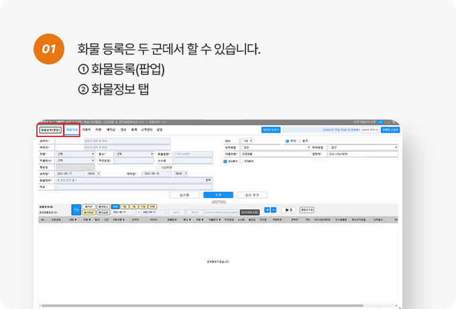Open the 고객센터 tab
This screenshot has height=309, width=456.
tap(147, 130)
